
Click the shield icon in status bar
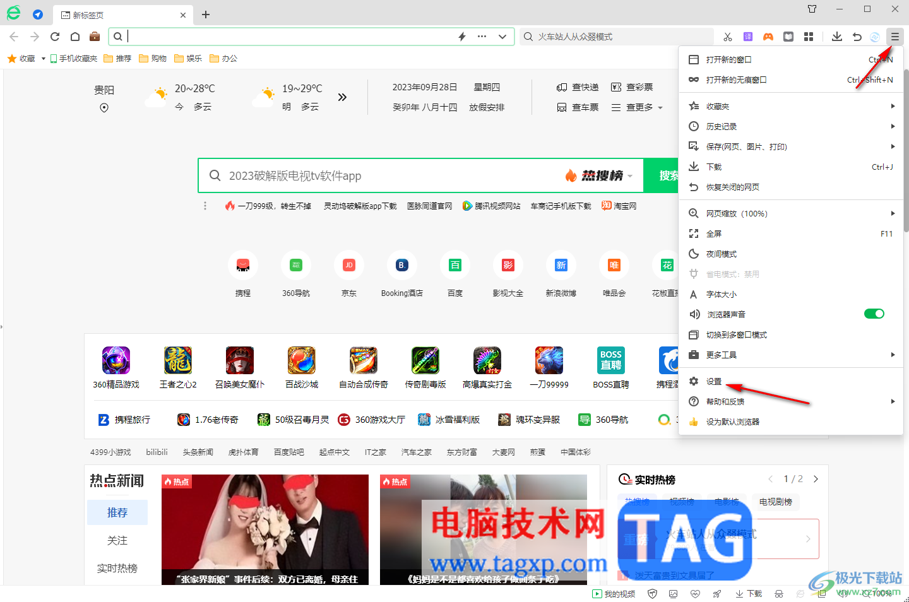653,594
